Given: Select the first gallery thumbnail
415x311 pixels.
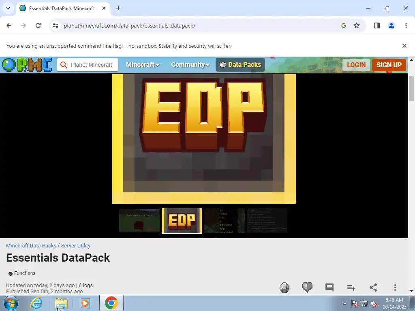Looking at the screenshot, I should (x=139, y=221).
